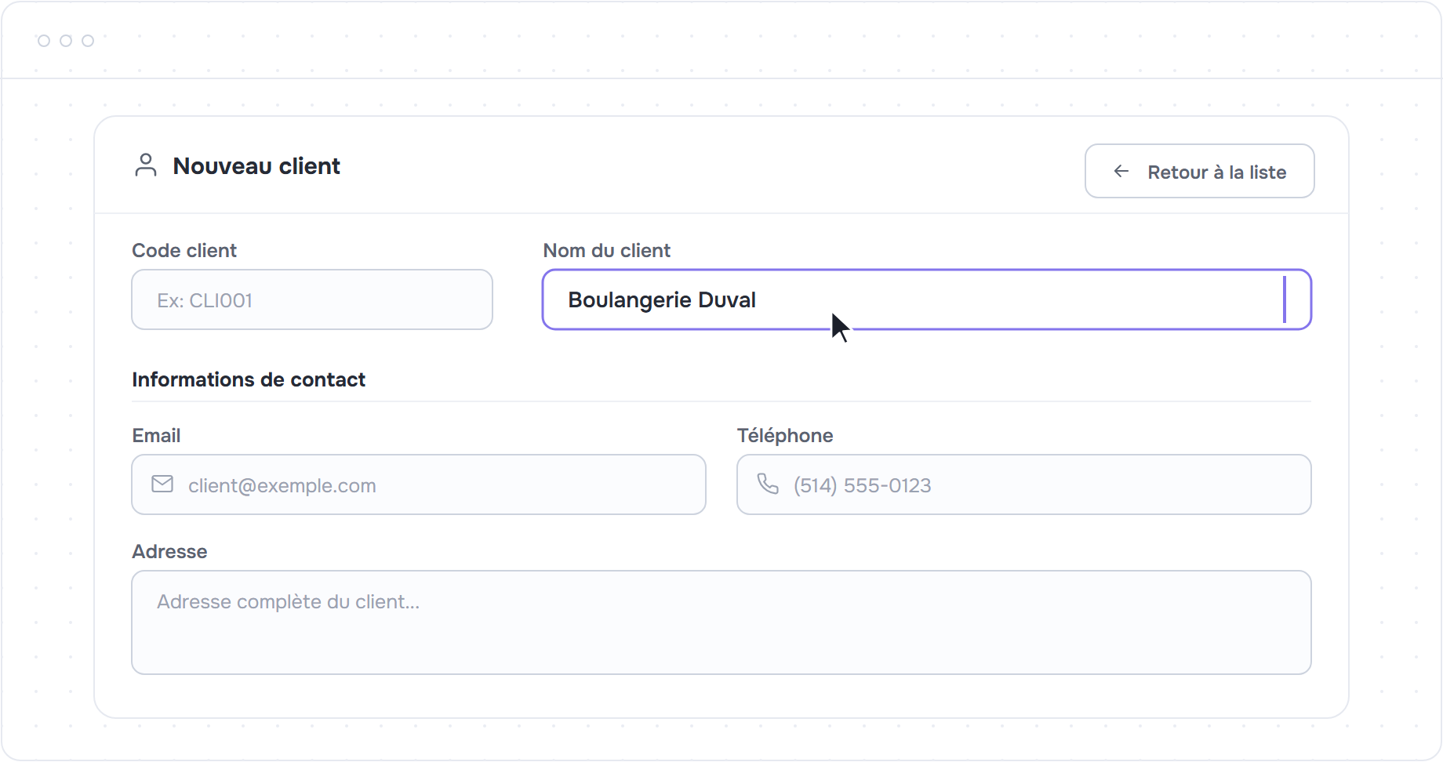Click the back arrow icon in Retour button
Image resolution: width=1443 pixels, height=762 pixels.
pyautogui.click(x=1121, y=171)
